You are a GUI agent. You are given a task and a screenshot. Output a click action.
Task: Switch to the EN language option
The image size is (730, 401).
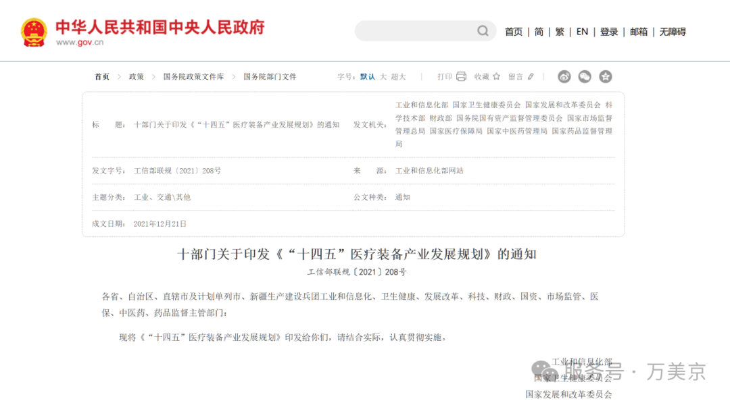(582, 31)
